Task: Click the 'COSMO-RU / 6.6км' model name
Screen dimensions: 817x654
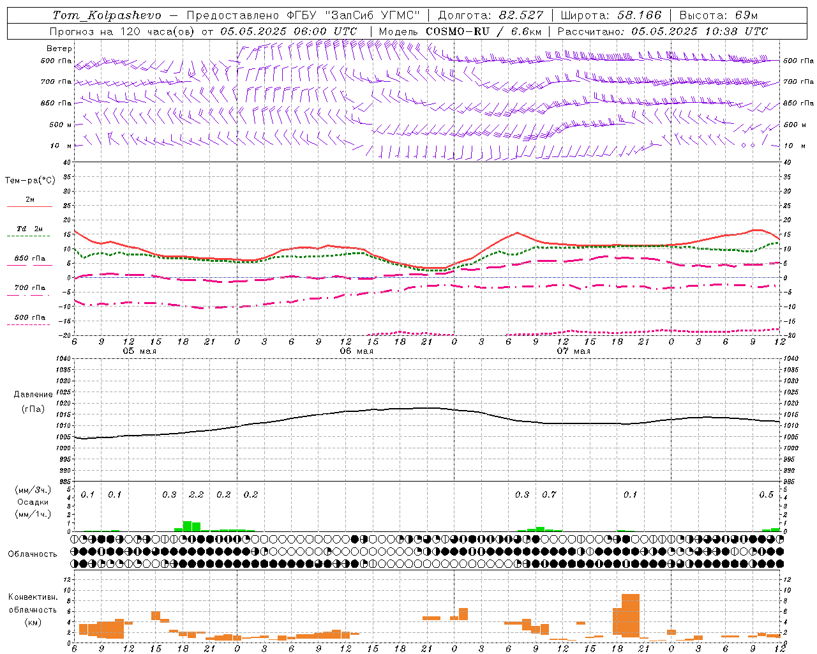Action: (x=483, y=31)
